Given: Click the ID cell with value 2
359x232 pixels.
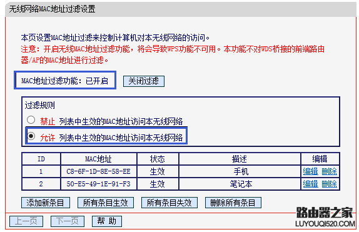Looking at the screenshot, I should 41,184.
